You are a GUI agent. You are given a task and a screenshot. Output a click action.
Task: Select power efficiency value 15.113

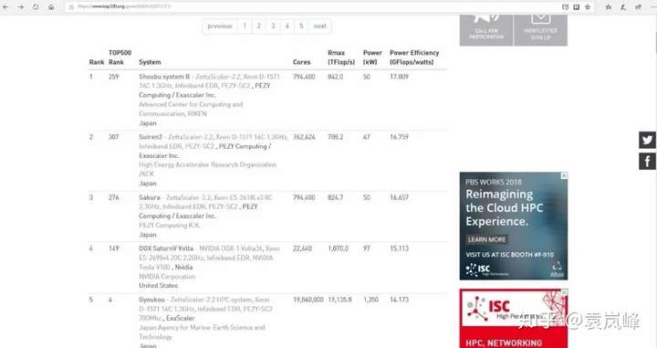399,248
